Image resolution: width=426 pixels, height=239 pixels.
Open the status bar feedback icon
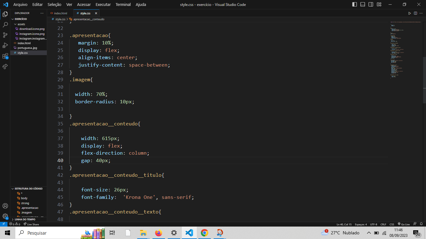(415, 224)
